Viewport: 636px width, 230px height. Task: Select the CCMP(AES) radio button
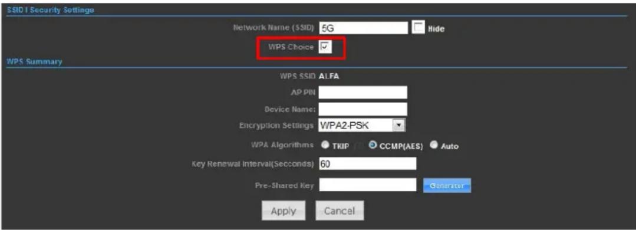(373, 145)
